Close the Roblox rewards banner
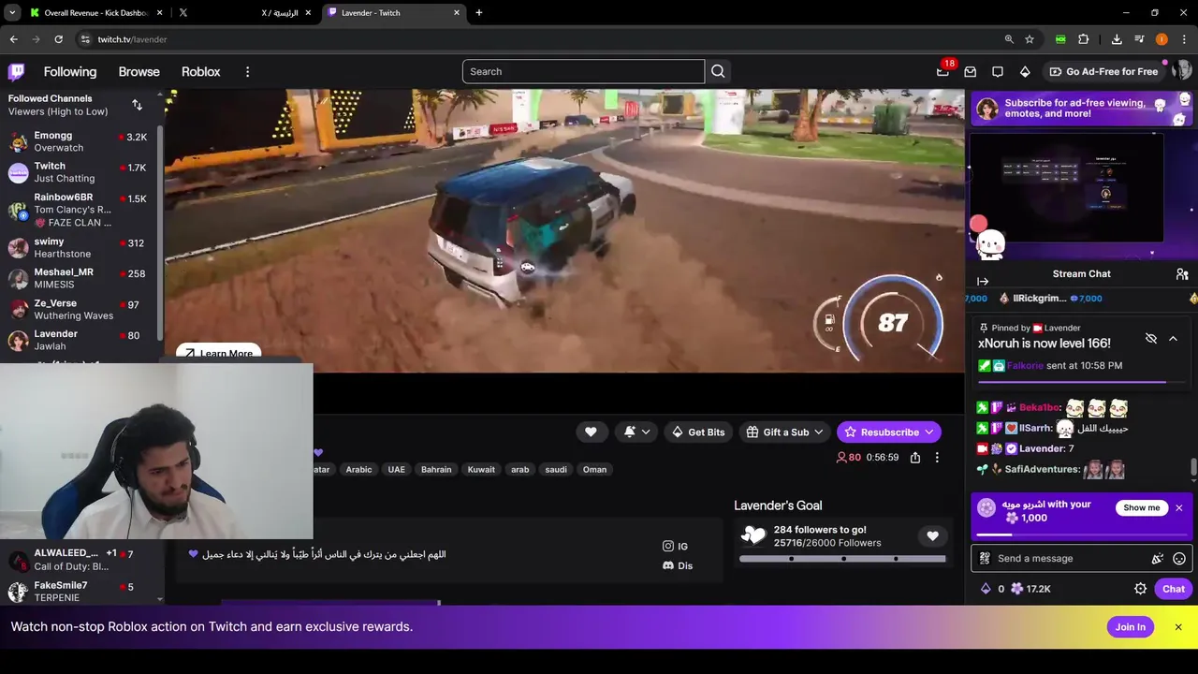This screenshot has width=1198, height=674. pos(1178,627)
